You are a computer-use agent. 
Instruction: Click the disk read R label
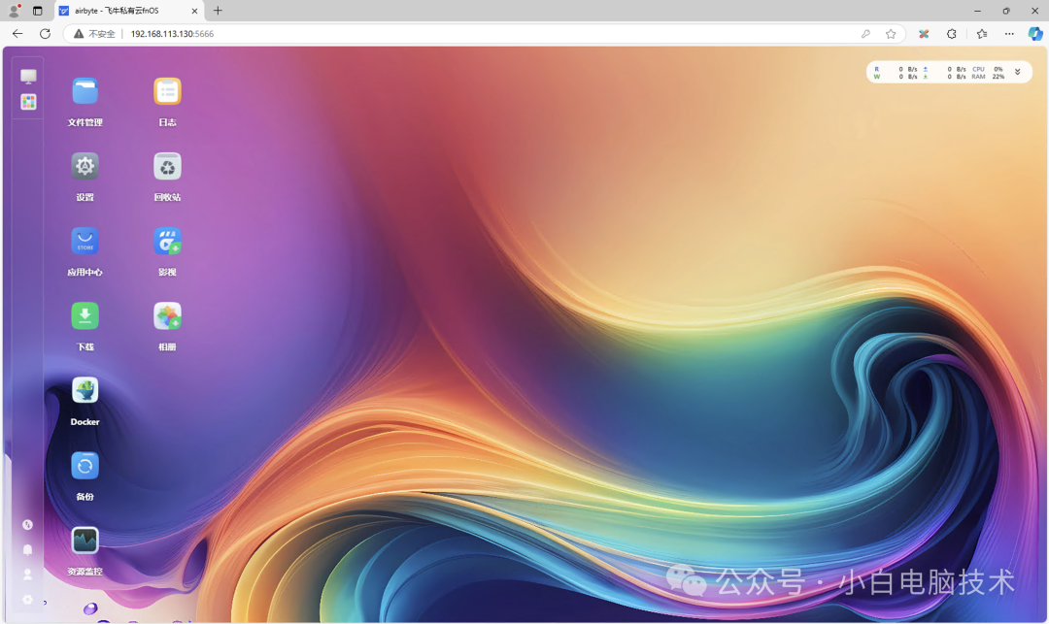click(x=876, y=69)
